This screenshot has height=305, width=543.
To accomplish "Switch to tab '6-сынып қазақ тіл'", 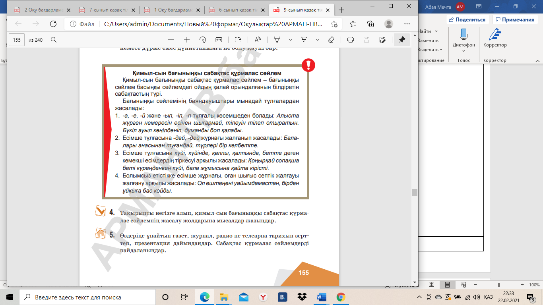I will pyautogui.click(x=237, y=10).
